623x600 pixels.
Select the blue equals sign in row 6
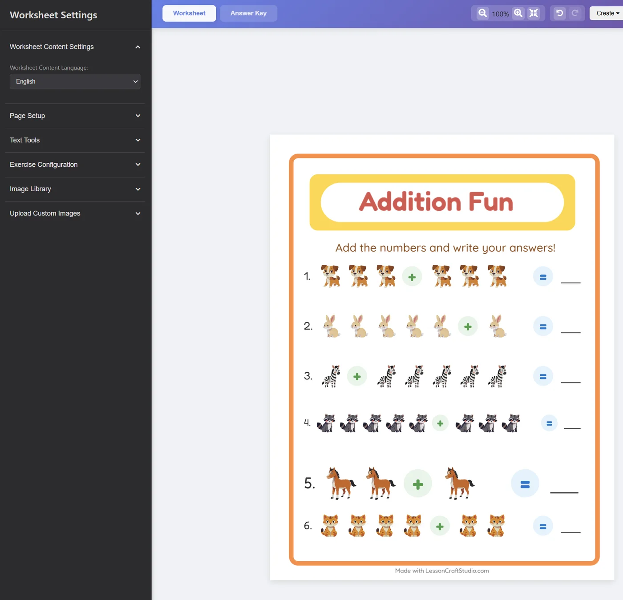(543, 526)
